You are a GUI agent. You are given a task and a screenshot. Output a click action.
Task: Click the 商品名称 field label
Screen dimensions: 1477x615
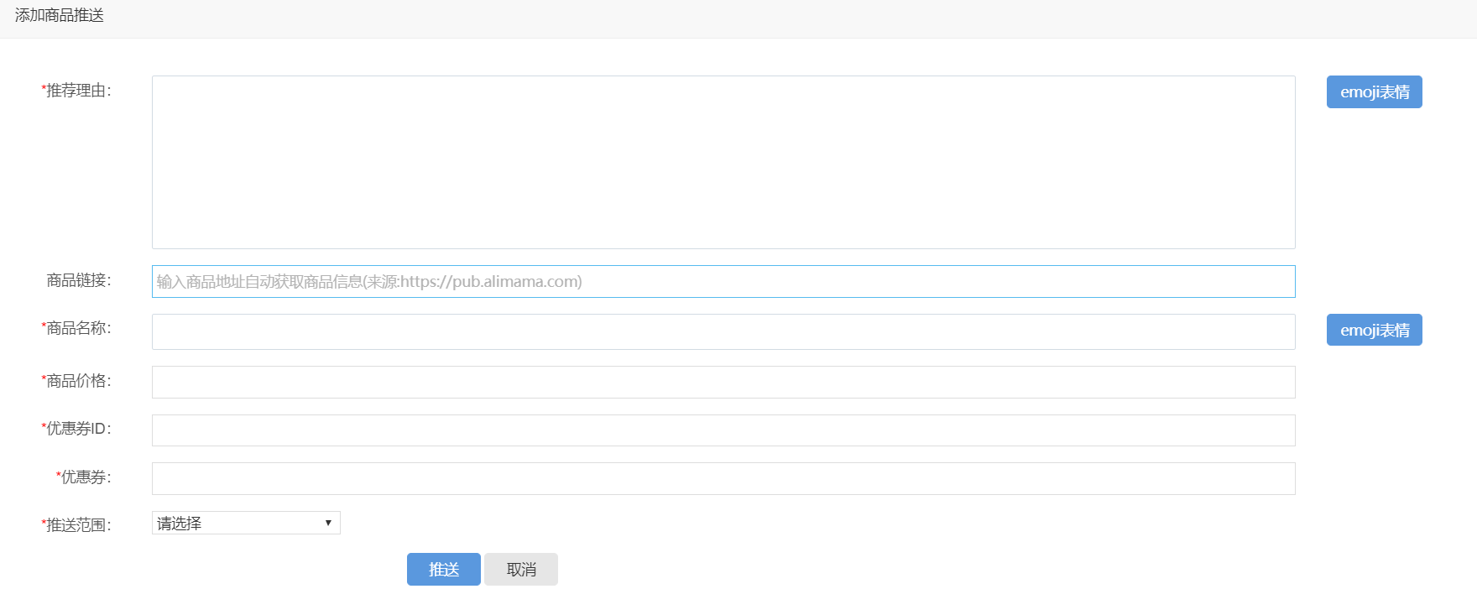tap(77, 328)
